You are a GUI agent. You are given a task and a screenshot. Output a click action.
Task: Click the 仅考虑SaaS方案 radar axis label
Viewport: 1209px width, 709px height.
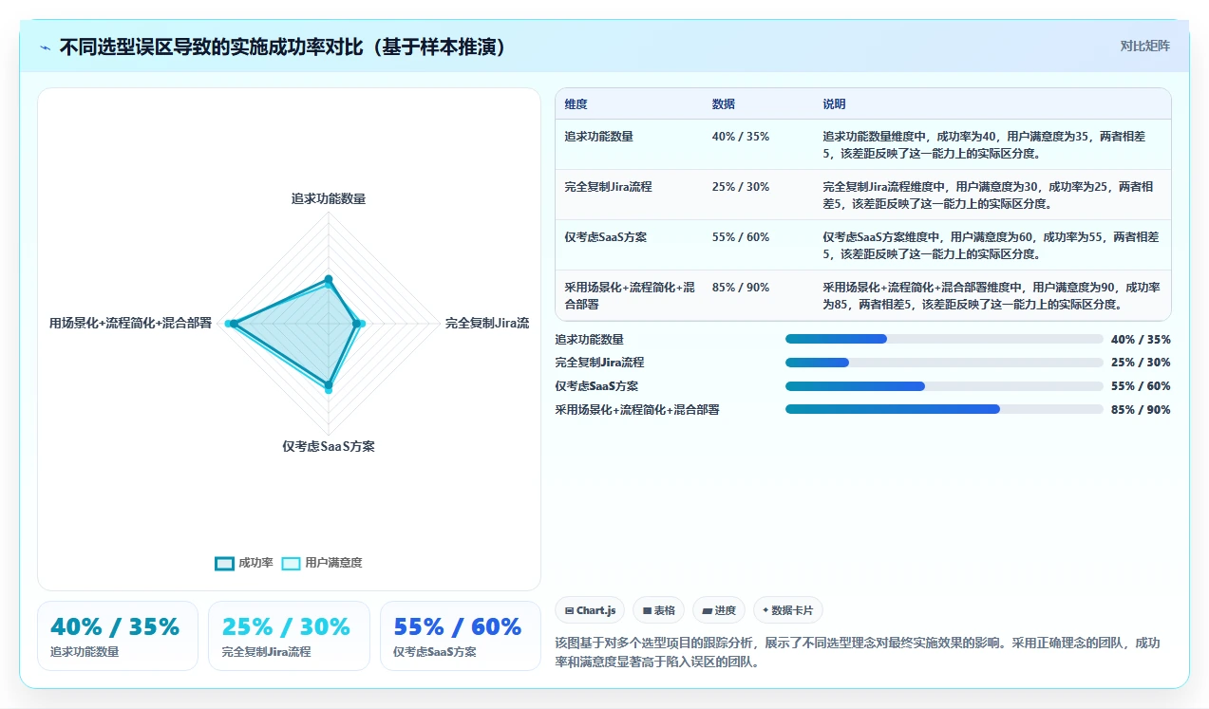pos(329,447)
